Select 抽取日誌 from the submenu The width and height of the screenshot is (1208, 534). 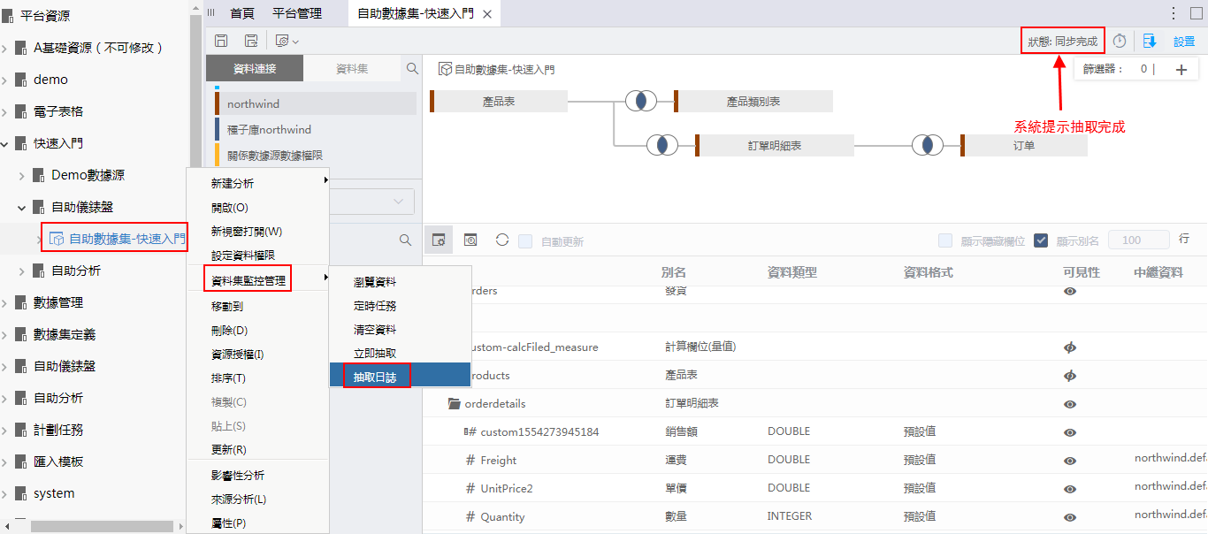(x=376, y=377)
